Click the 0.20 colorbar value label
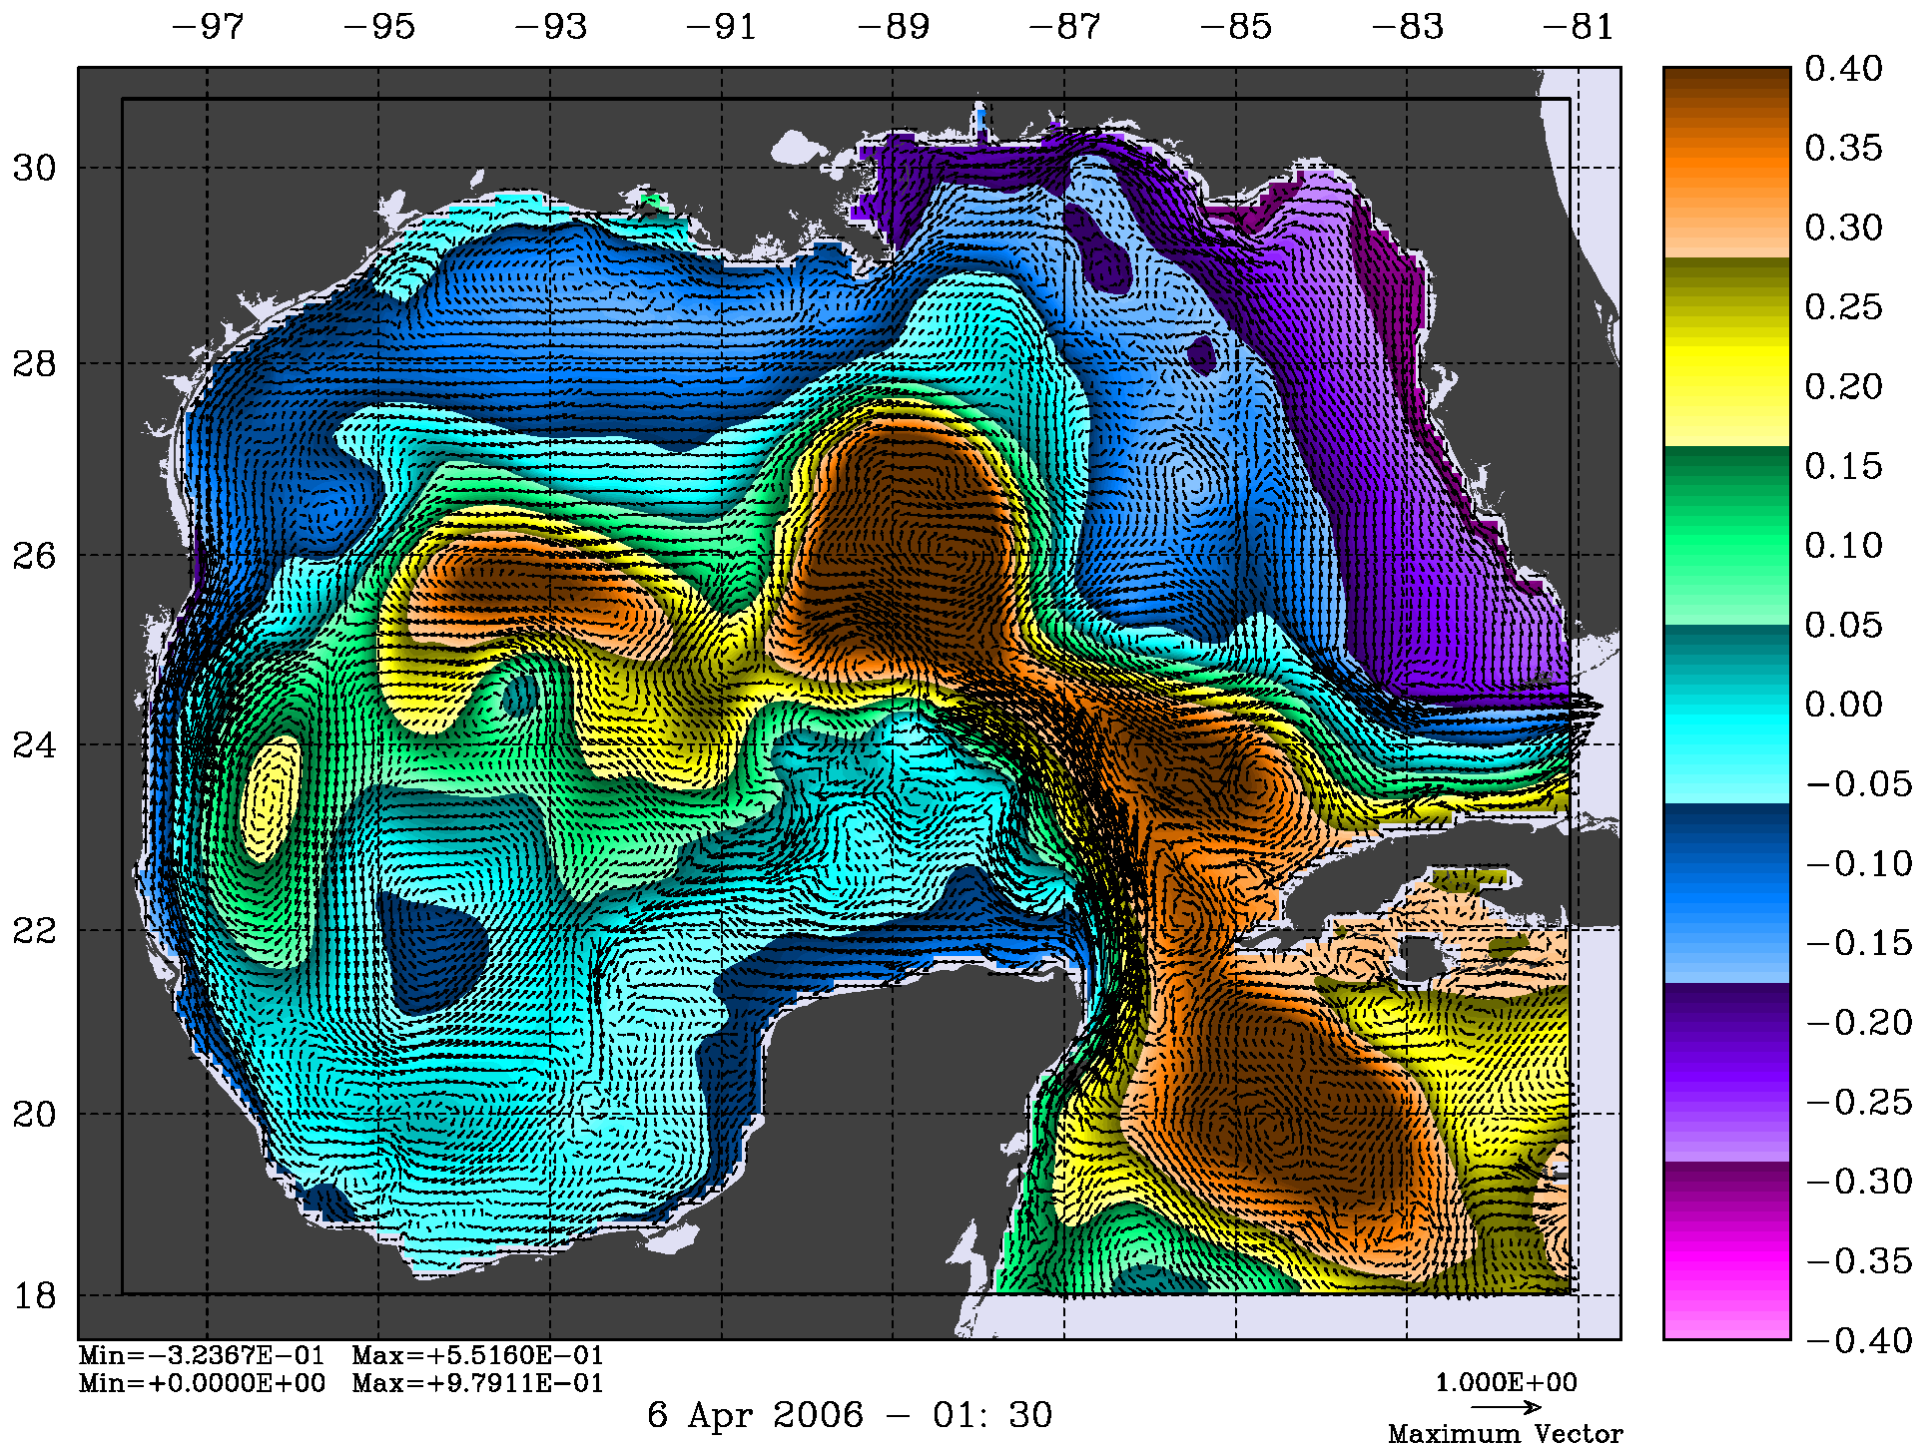The height and width of the screenshot is (1447, 1931). pos(1843,386)
